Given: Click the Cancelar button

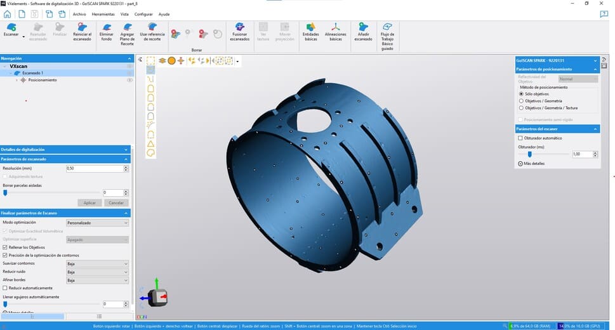Looking at the screenshot, I should (115, 202).
